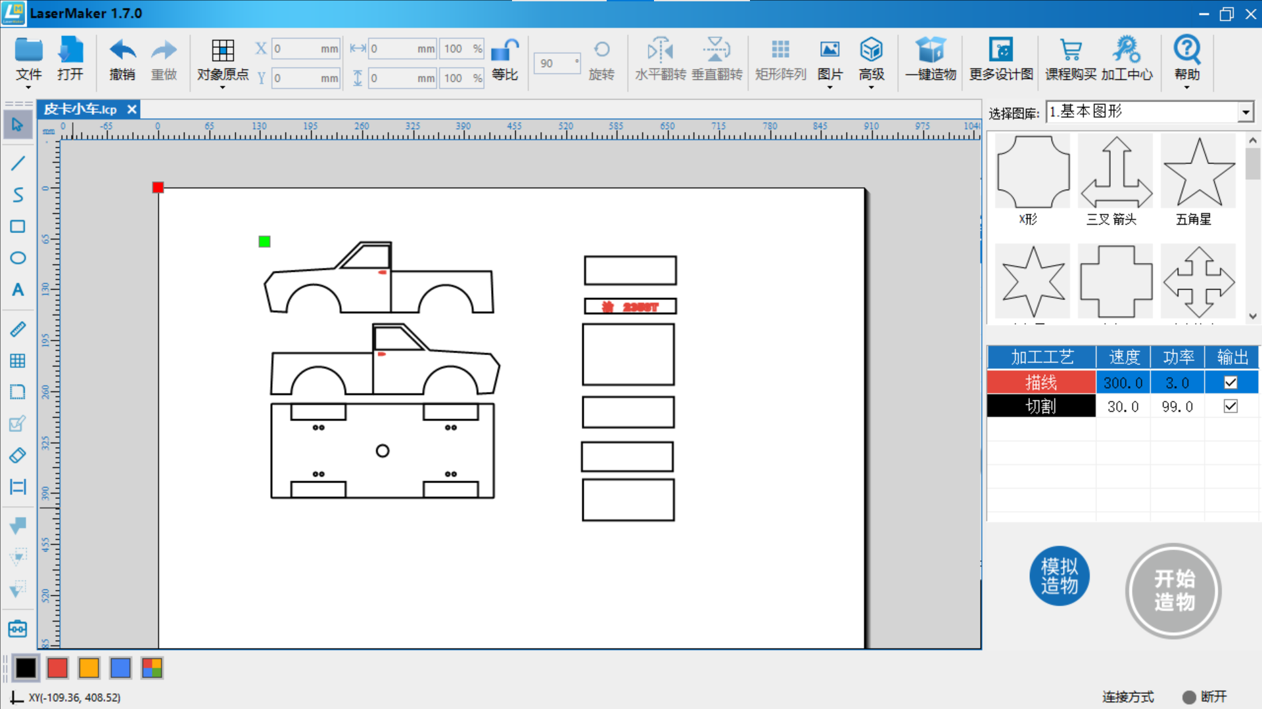
Task: Toggle the 等比 proportional lock
Action: 505,60
